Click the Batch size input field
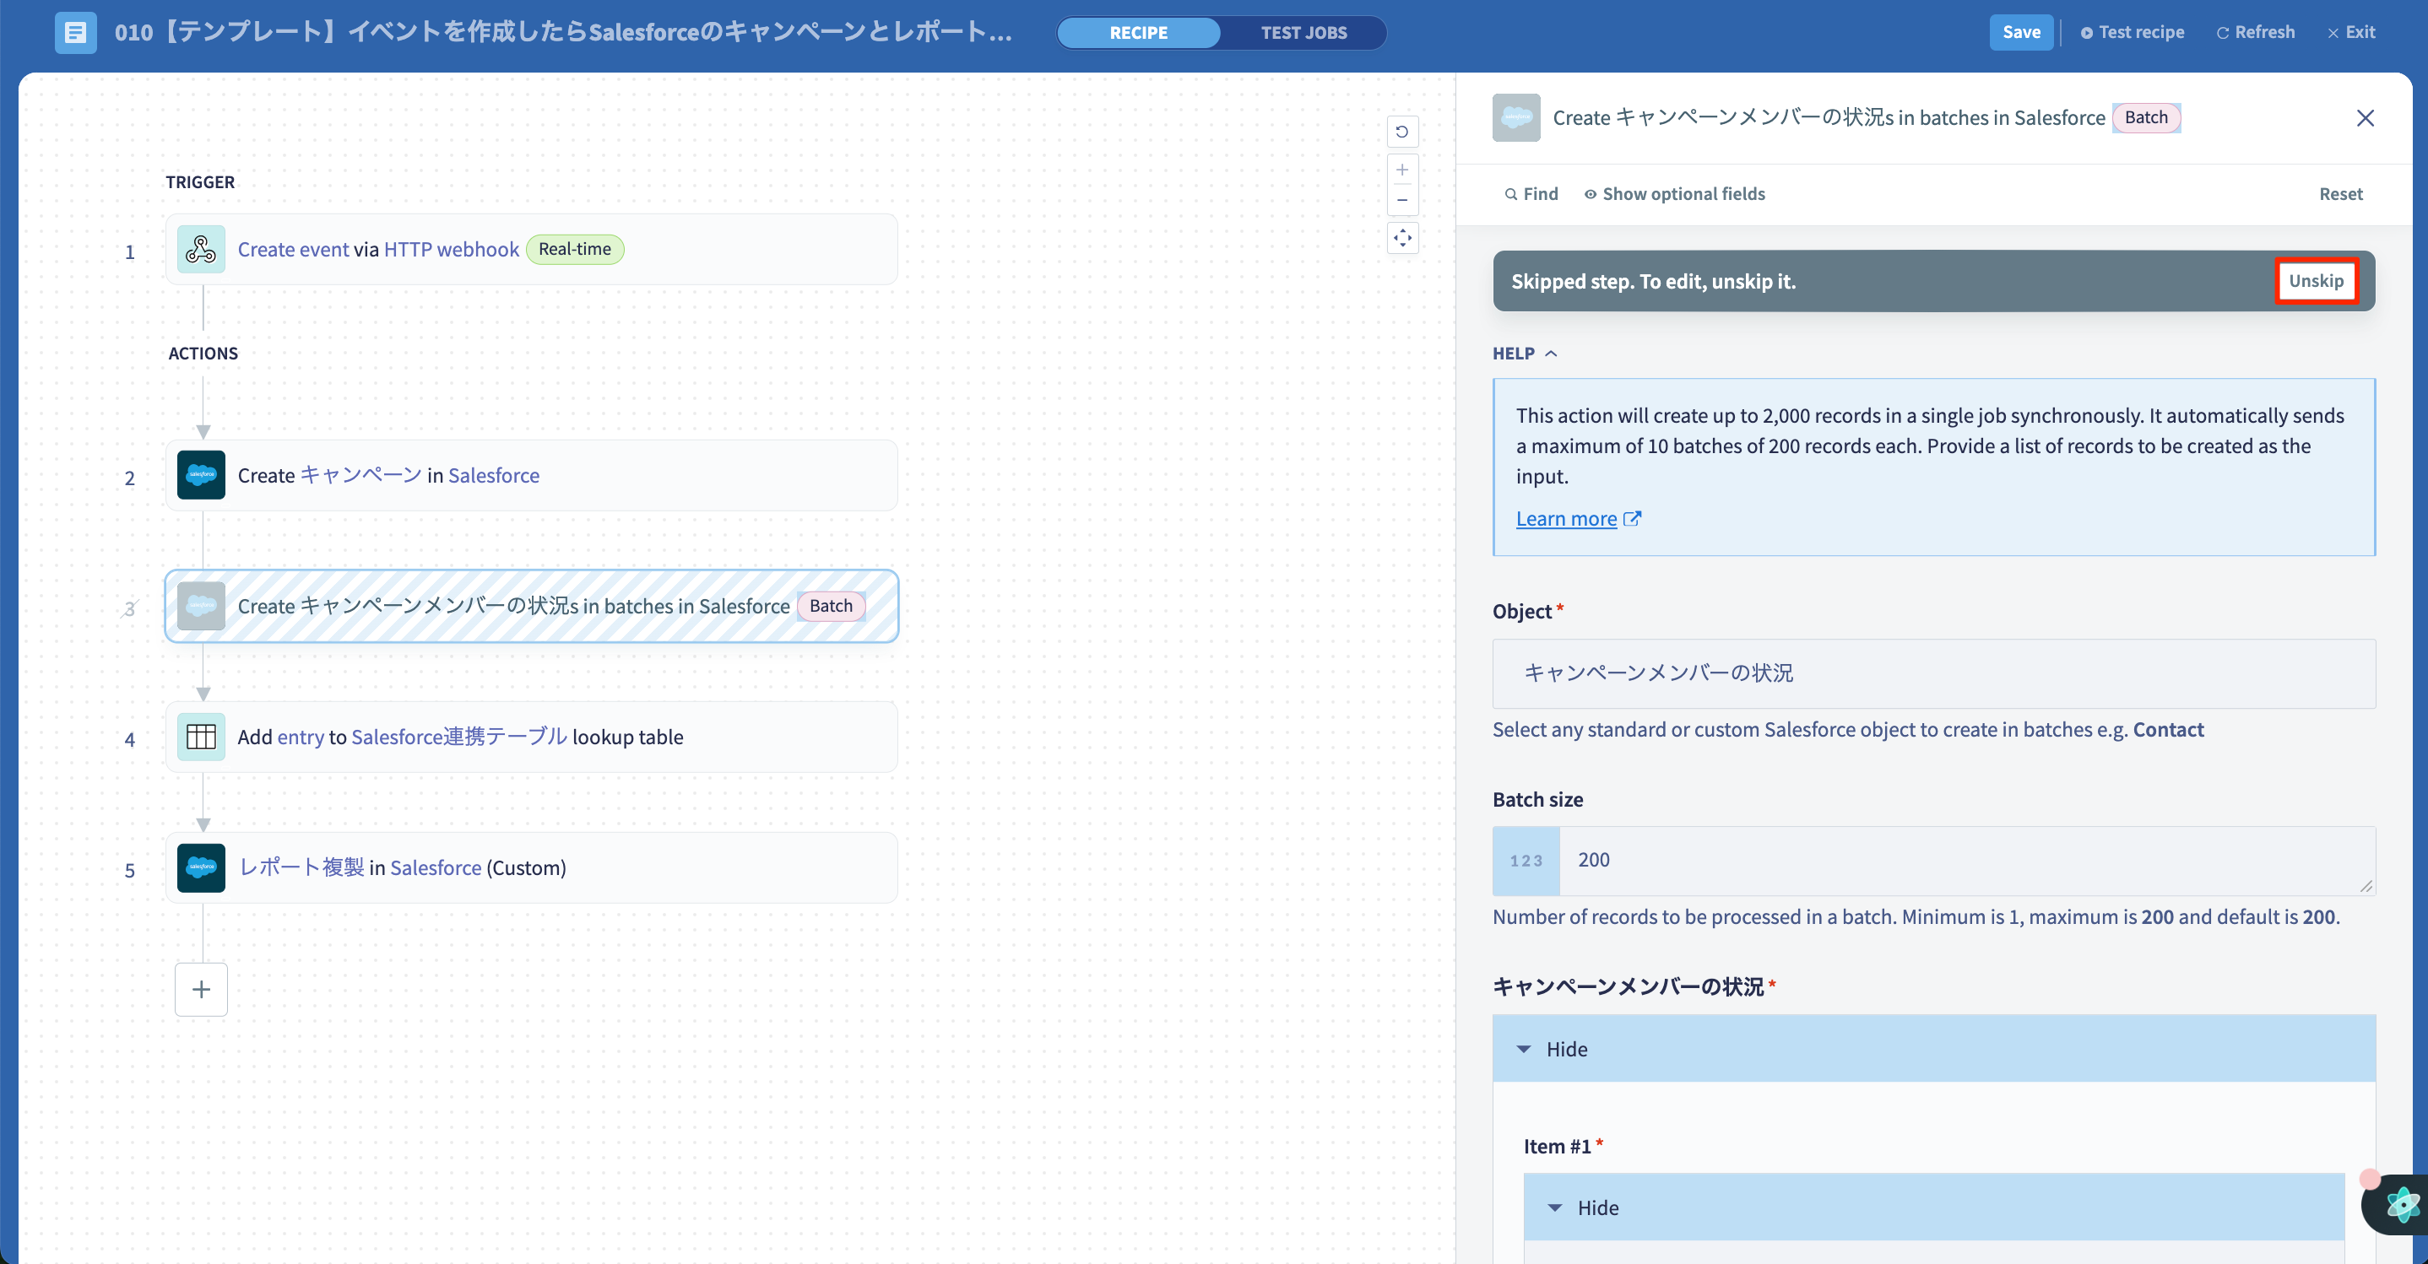The image size is (2428, 1264). [x=1966, y=861]
